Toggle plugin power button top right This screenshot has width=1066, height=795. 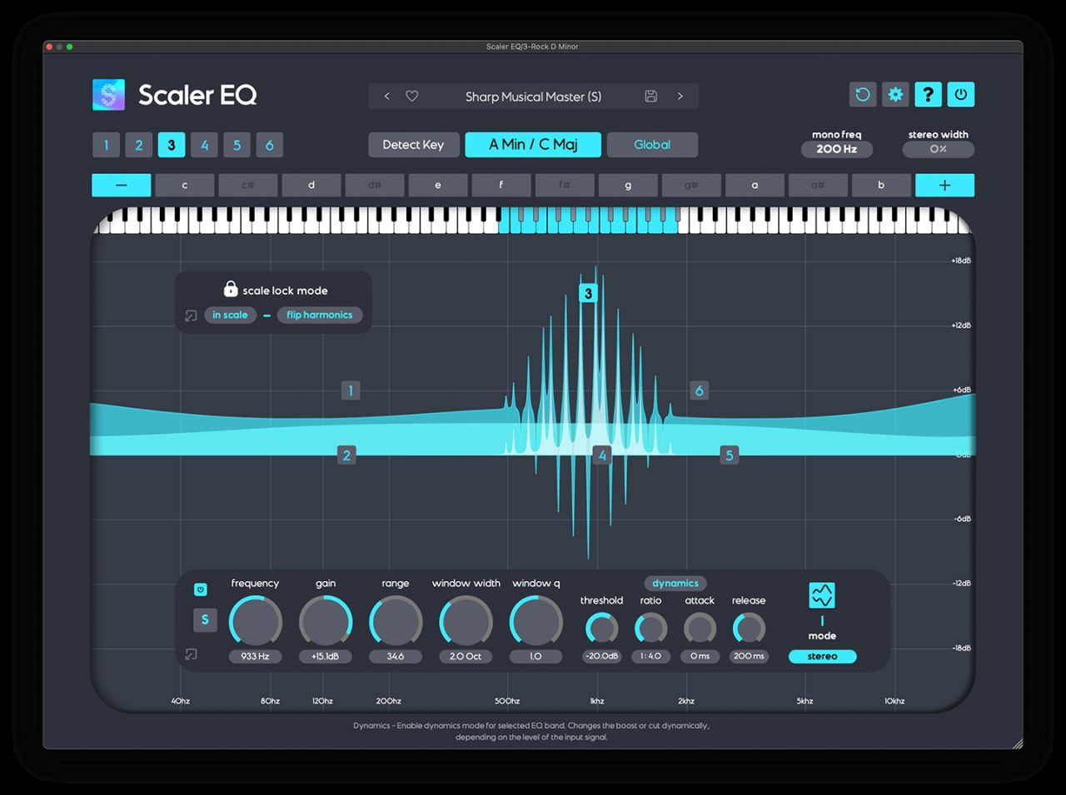coord(960,94)
